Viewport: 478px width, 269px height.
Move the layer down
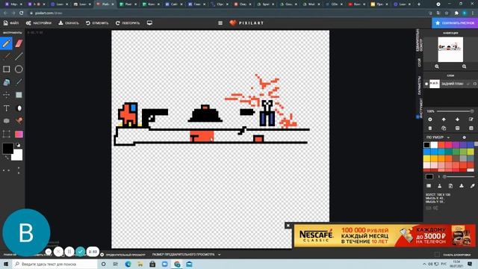click(x=458, y=120)
